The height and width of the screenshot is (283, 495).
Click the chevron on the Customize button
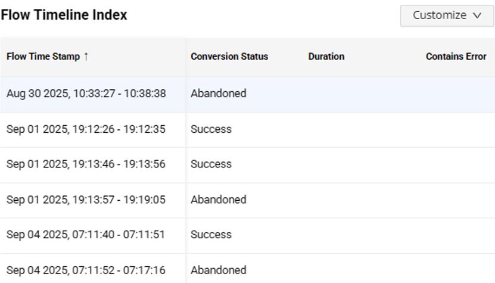pos(477,16)
